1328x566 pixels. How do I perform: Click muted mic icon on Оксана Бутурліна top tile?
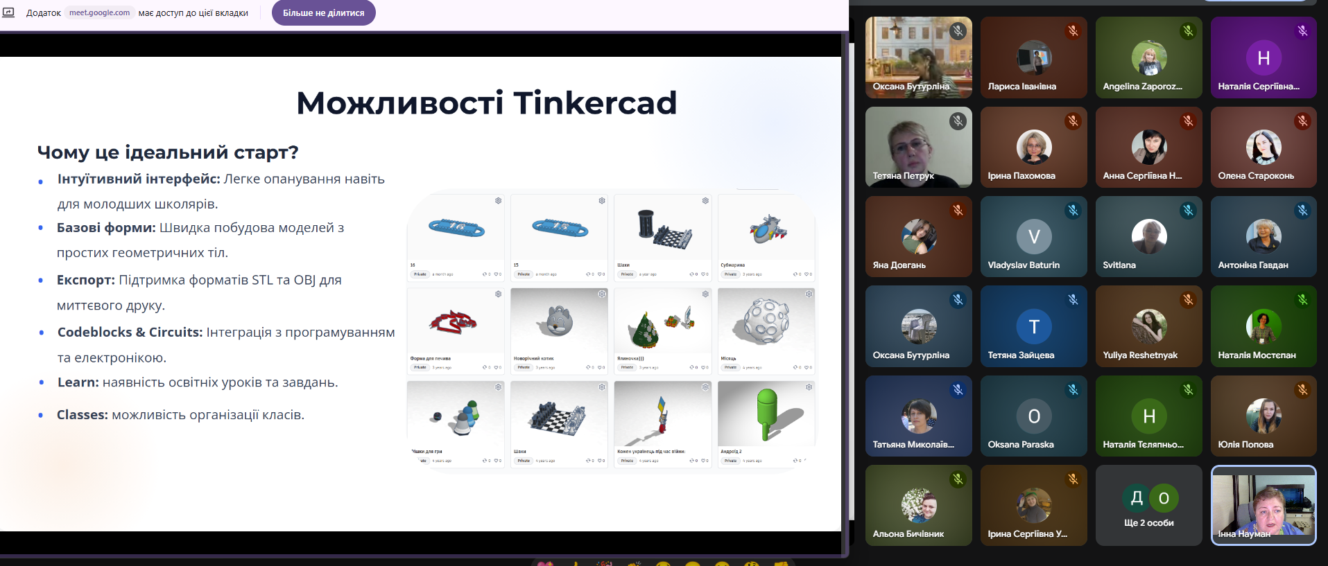coord(958,31)
